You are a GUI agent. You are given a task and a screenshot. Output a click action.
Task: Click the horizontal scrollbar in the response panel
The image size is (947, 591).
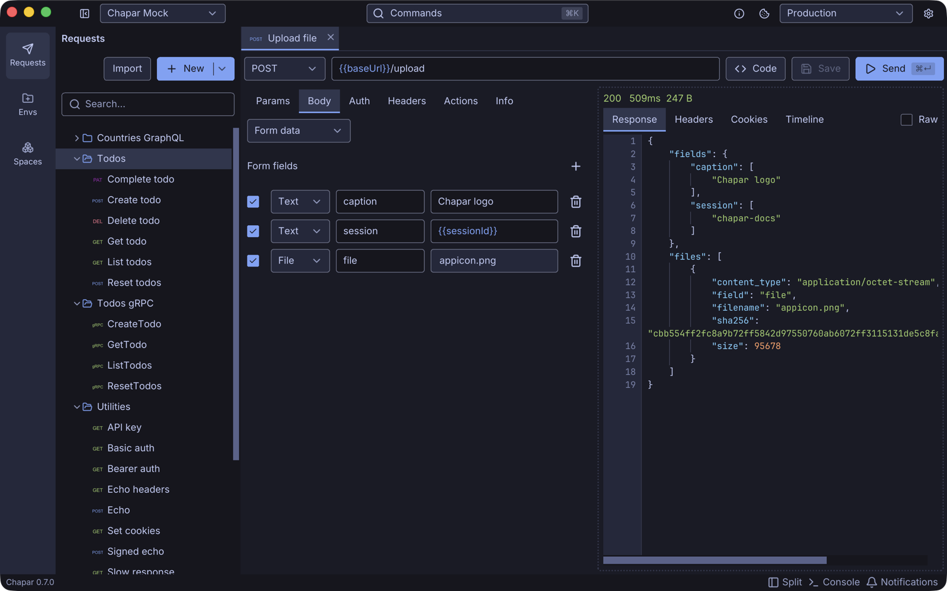click(x=714, y=560)
